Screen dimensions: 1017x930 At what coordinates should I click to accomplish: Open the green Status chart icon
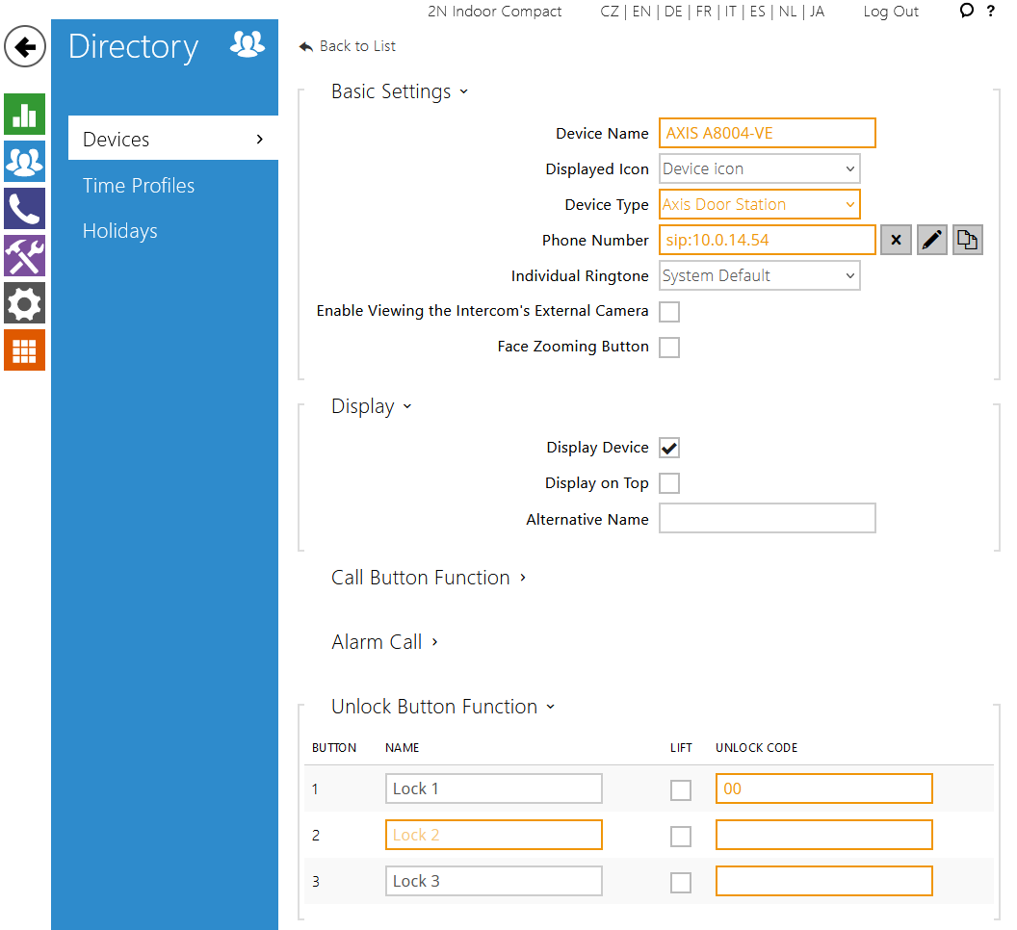[x=25, y=115]
